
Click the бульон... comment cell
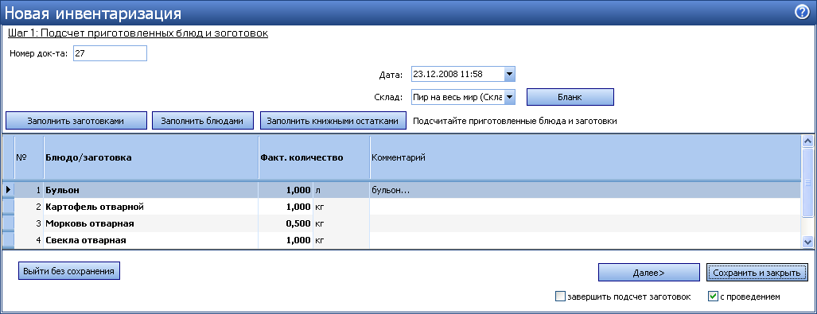tap(586, 190)
